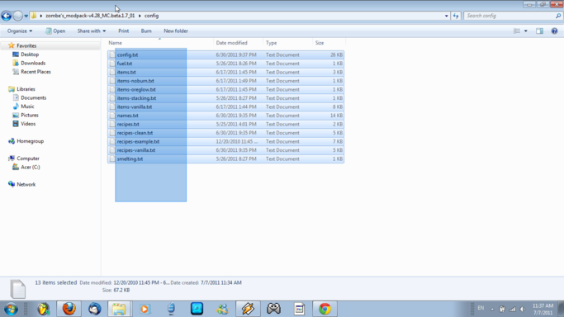Image resolution: width=564 pixels, height=317 pixels.
Task: Select the recipes-clean.txt file
Action: (225, 133)
